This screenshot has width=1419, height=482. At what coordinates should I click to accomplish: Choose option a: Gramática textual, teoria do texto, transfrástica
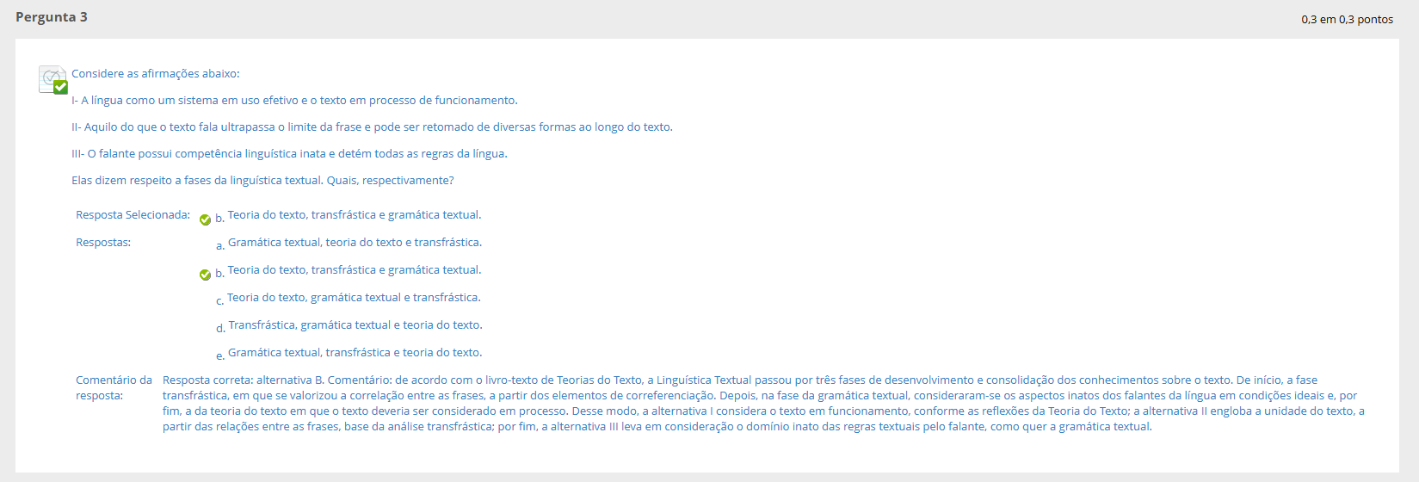tap(355, 243)
